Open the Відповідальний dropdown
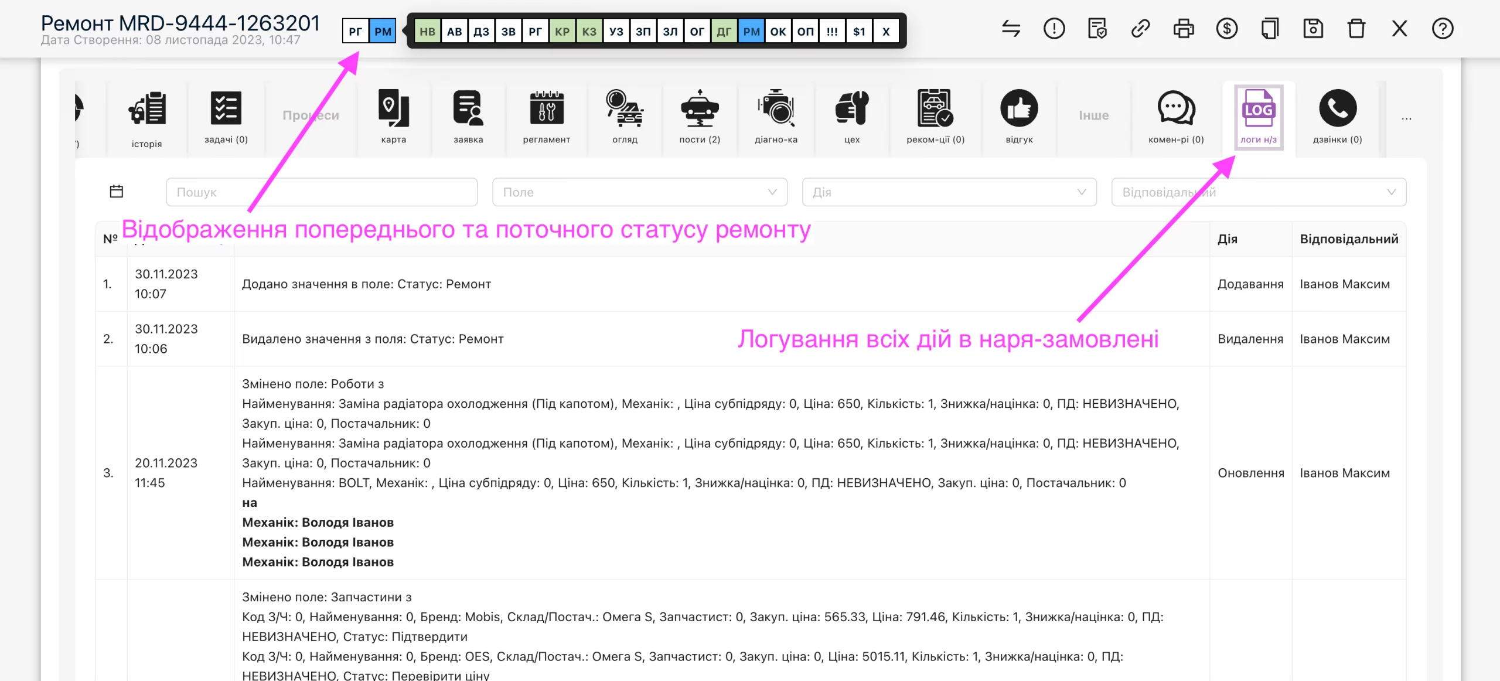The width and height of the screenshot is (1500, 681). [1259, 192]
